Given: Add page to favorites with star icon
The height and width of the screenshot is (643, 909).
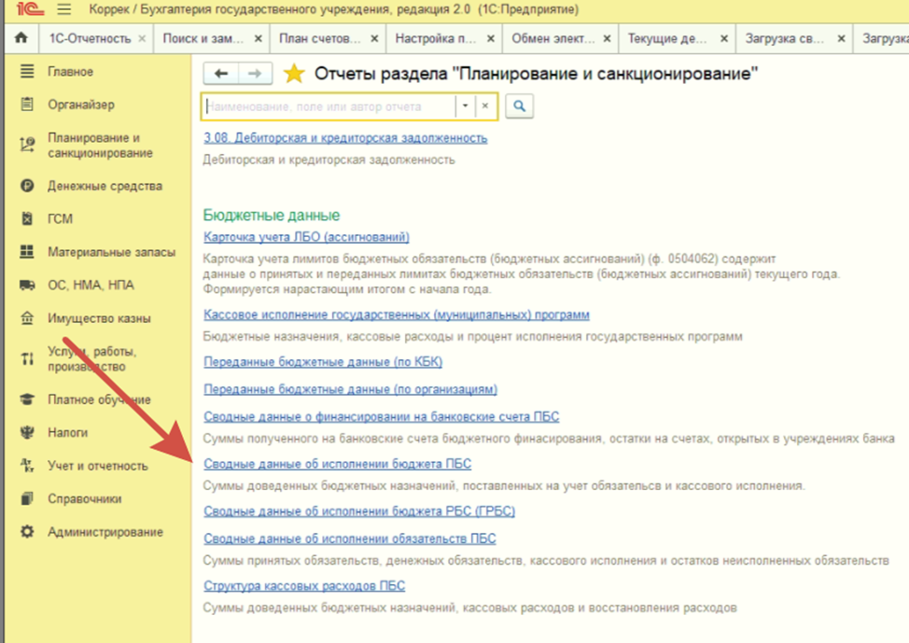Looking at the screenshot, I should point(294,74).
